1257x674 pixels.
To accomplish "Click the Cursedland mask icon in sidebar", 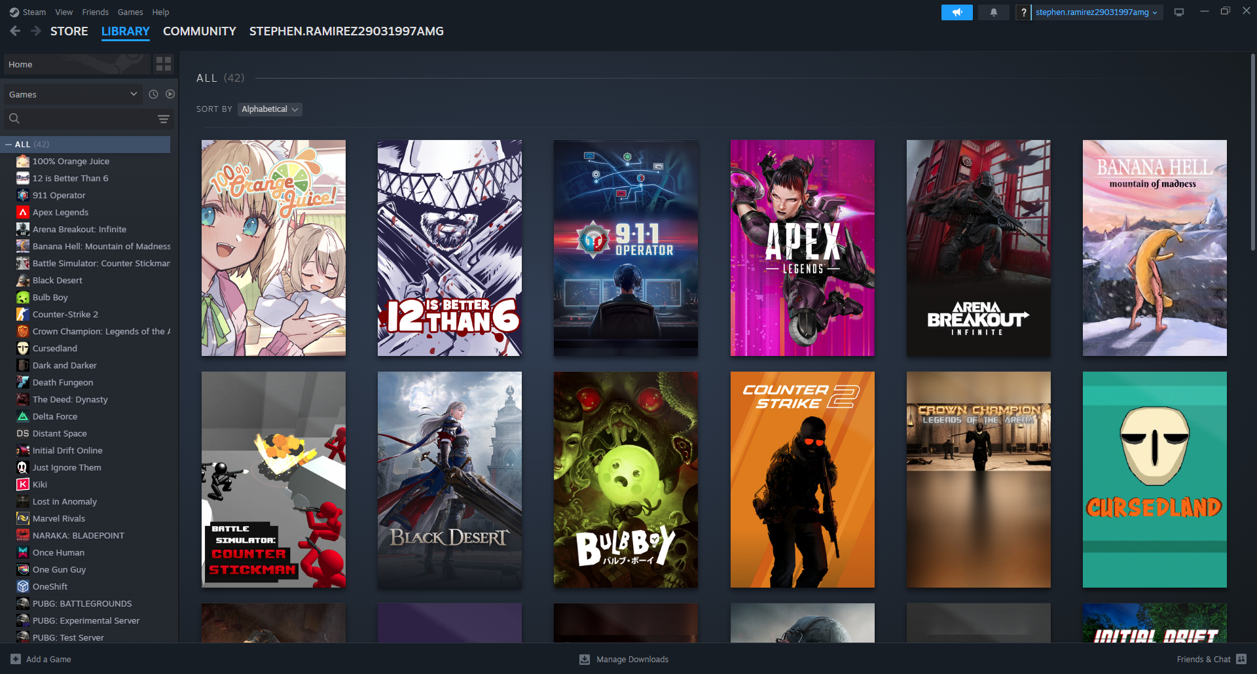I will click(23, 348).
